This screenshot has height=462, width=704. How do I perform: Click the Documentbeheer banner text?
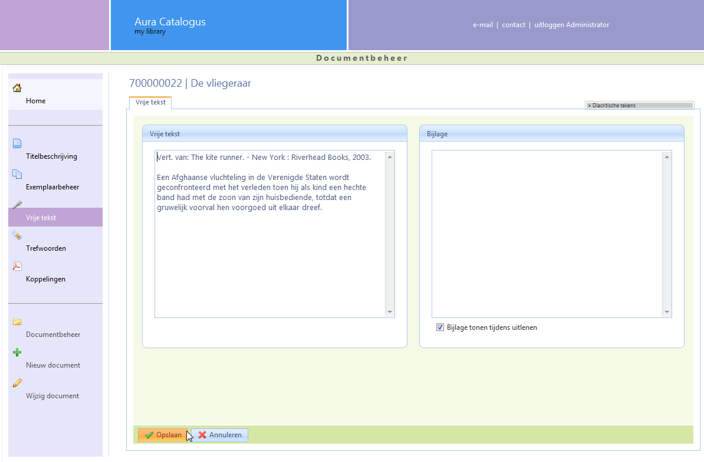pyautogui.click(x=362, y=58)
